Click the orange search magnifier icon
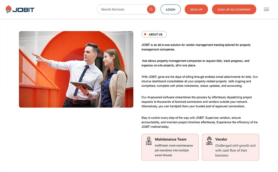 tap(151, 9)
